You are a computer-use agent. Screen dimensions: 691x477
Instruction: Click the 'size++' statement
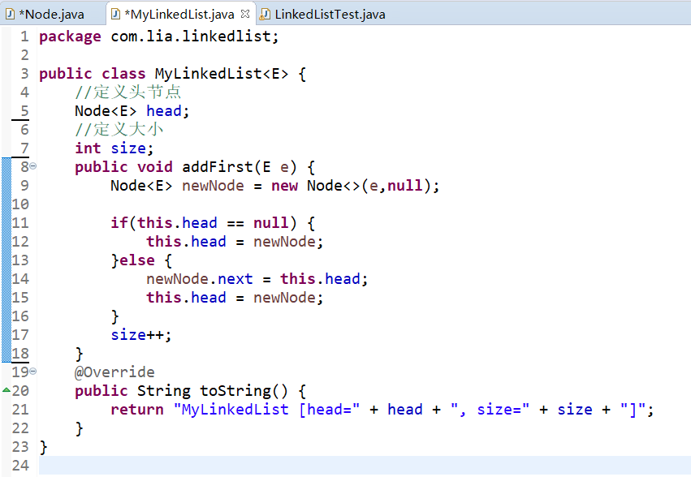tap(141, 335)
